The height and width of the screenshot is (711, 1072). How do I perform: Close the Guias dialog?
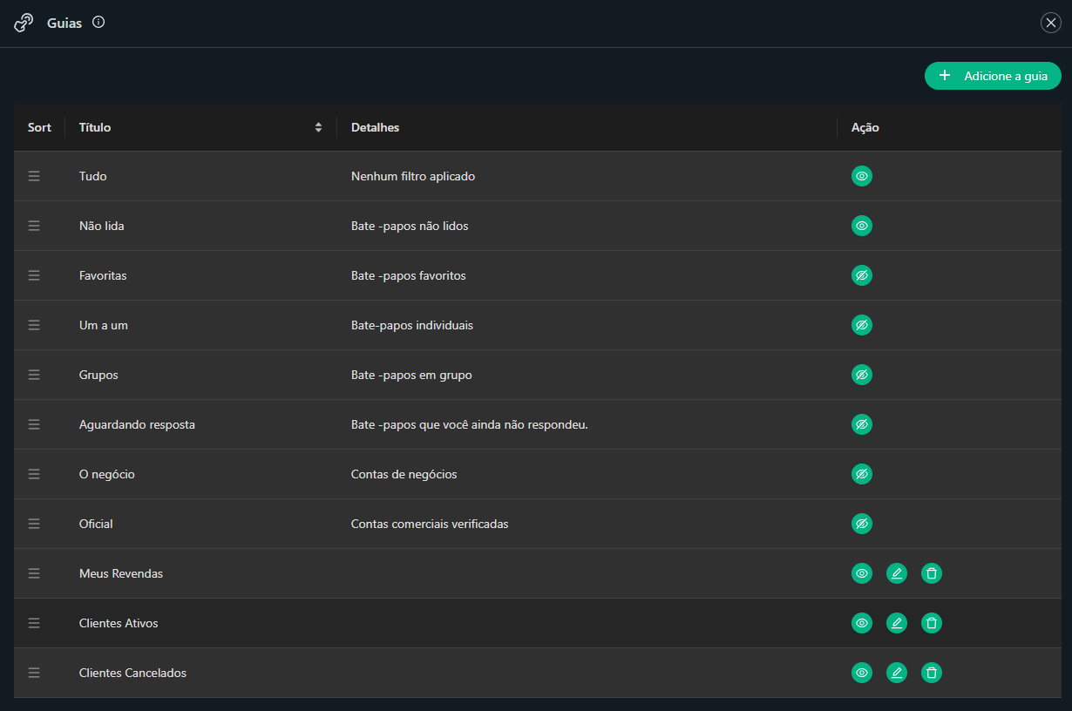point(1051,23)
